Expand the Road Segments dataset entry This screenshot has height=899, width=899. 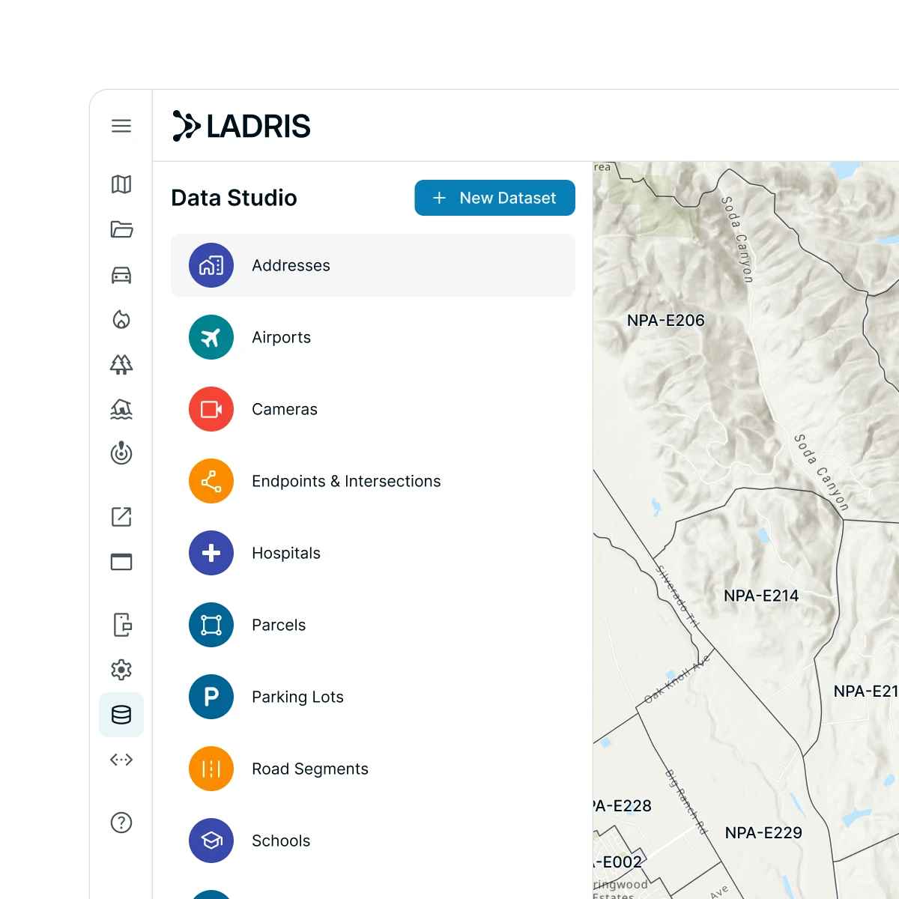(x=309, y=769)
